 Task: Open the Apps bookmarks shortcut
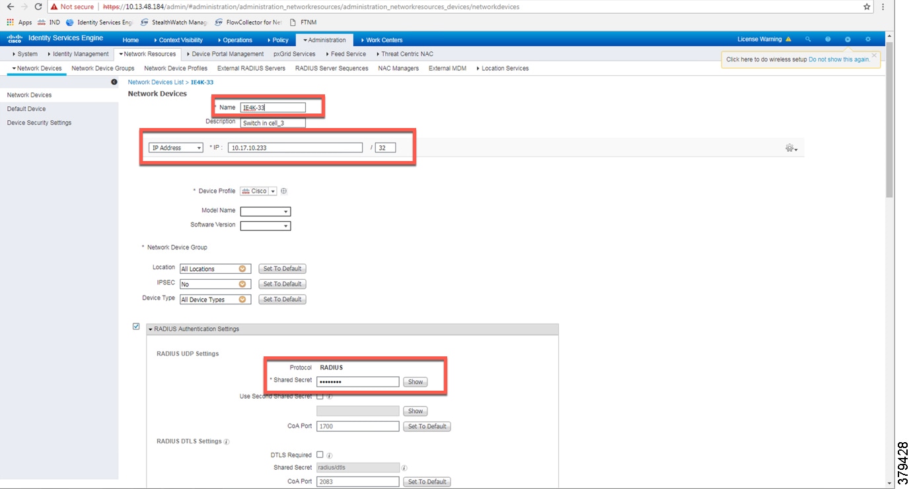click(19, 22)
